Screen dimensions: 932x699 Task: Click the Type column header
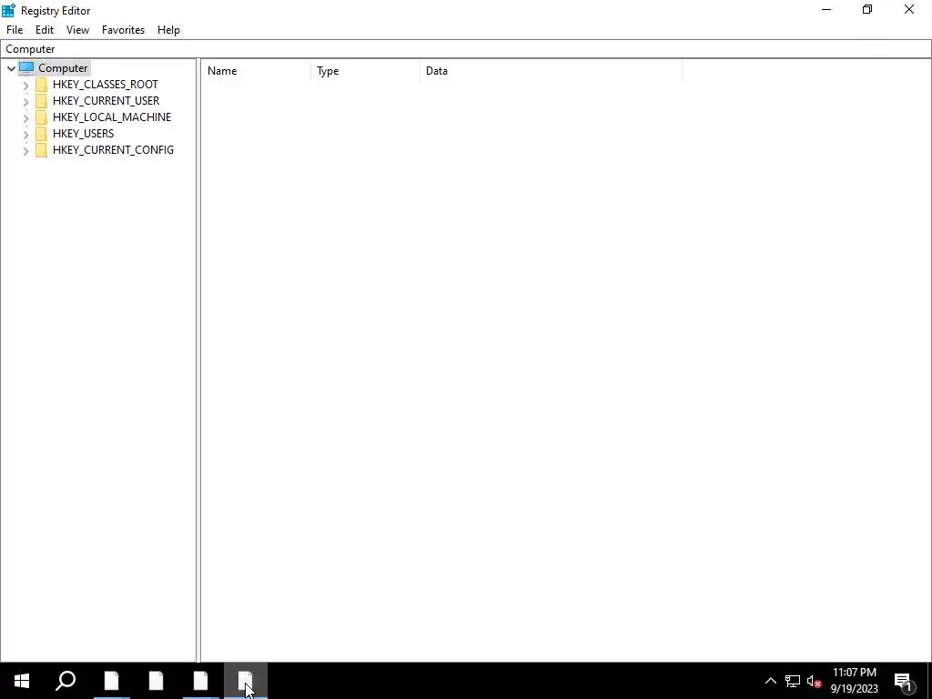coord(365,71)
